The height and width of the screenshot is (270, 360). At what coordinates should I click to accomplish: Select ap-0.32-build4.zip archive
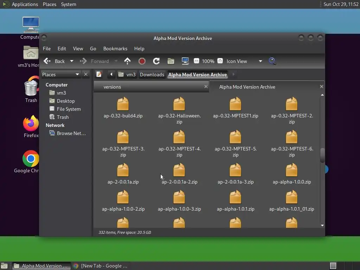coord(123,108)
